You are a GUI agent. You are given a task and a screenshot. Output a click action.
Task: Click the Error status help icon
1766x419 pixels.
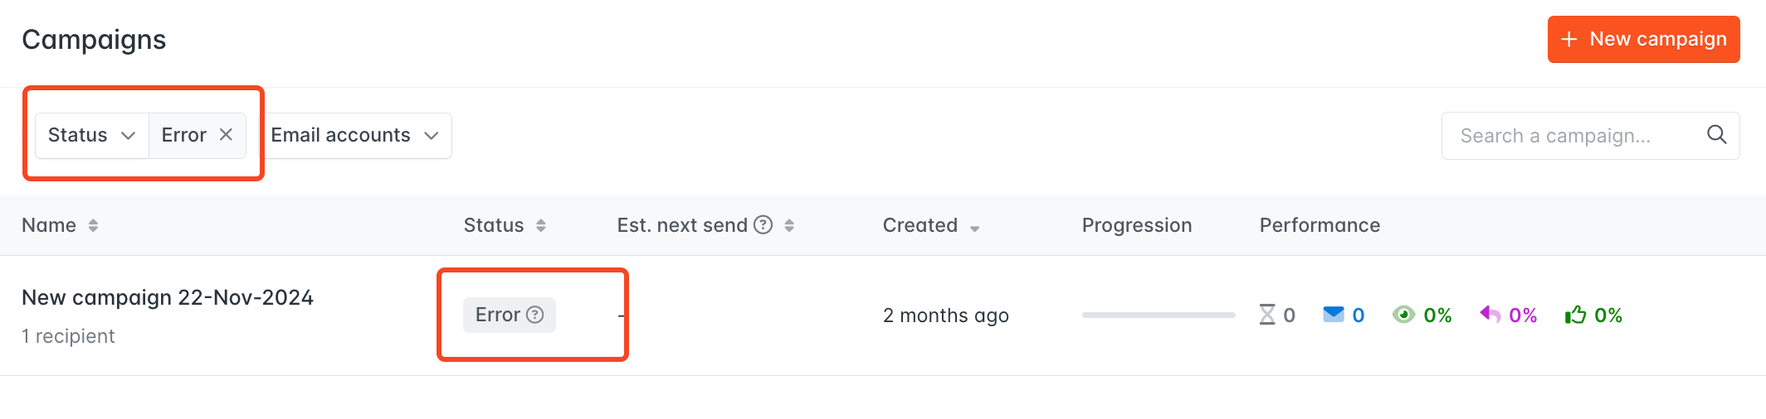[535, 315]
